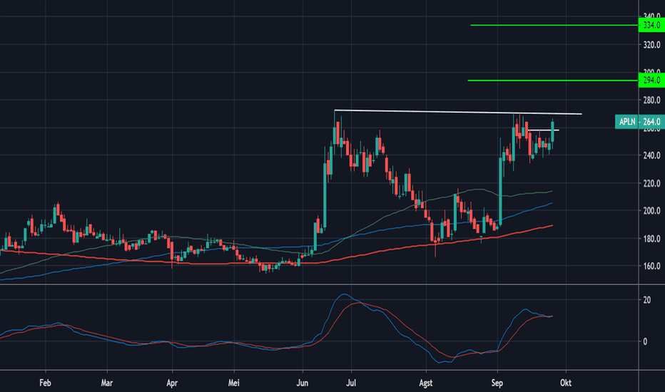Click the Jun label on time axis

coord(302,383)
